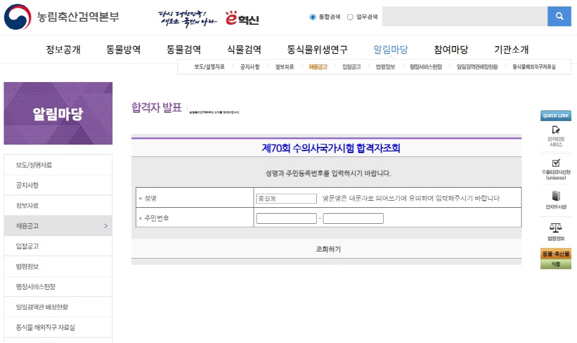Open the 수출입검사신청 unipass checkbox icon

coord(555,163)
